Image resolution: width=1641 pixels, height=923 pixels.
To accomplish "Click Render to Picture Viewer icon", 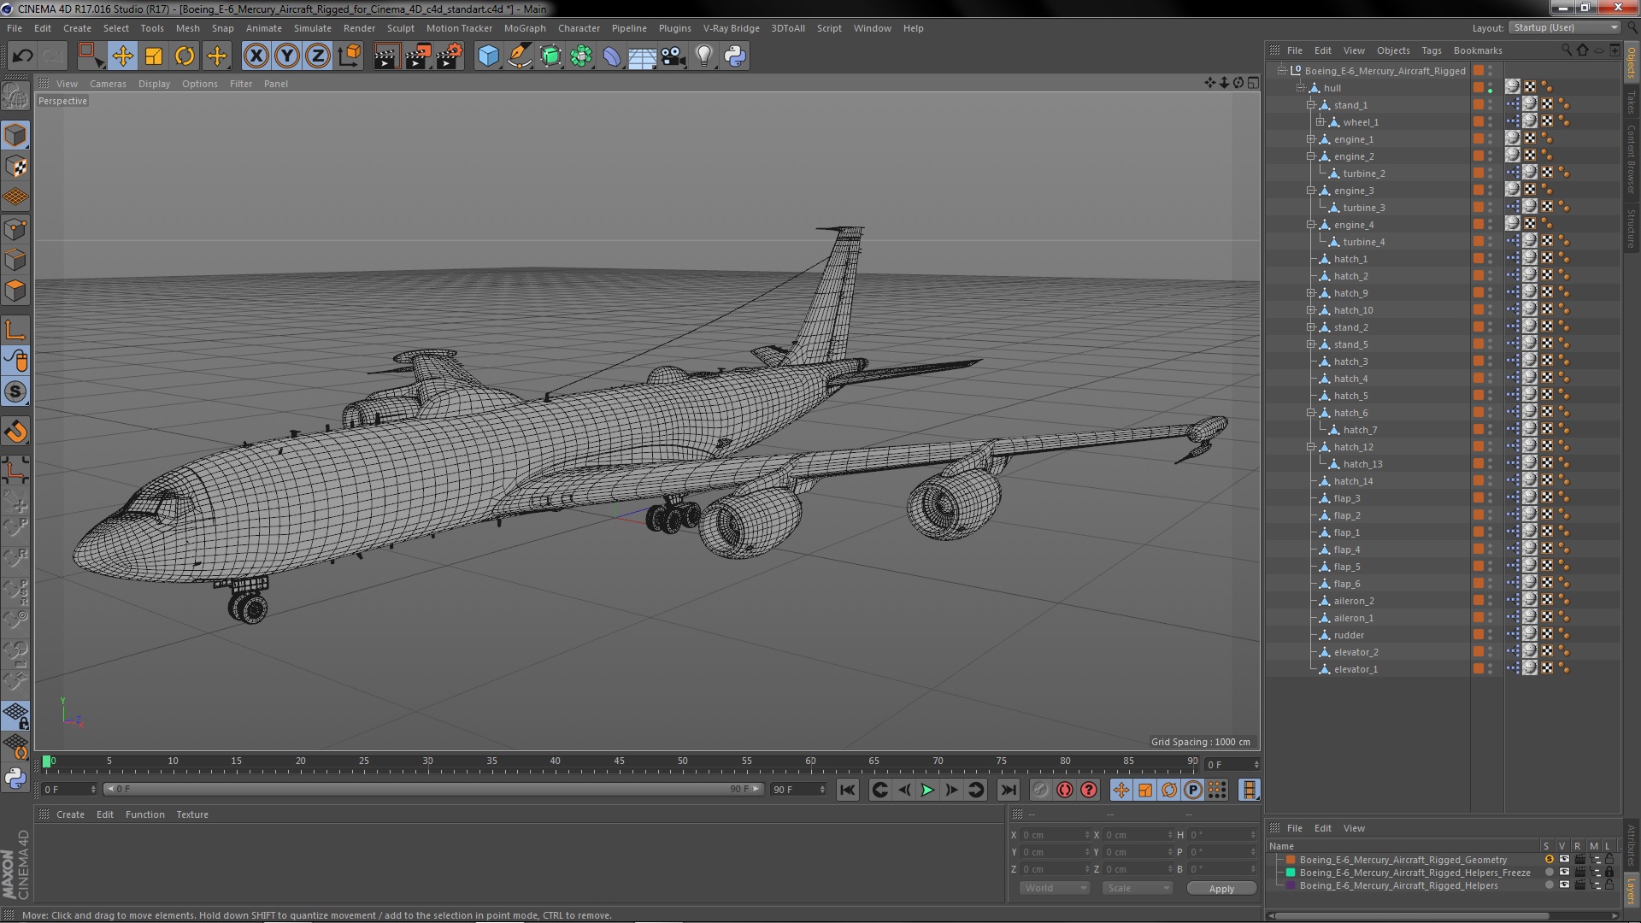I will click(418, 56).
